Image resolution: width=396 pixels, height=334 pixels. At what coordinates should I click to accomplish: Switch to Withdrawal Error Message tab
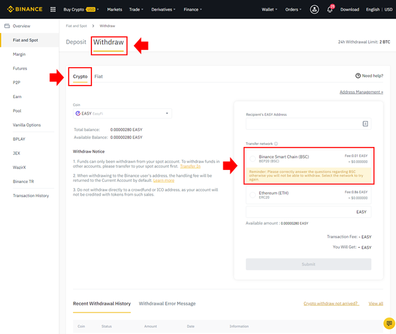167,304
